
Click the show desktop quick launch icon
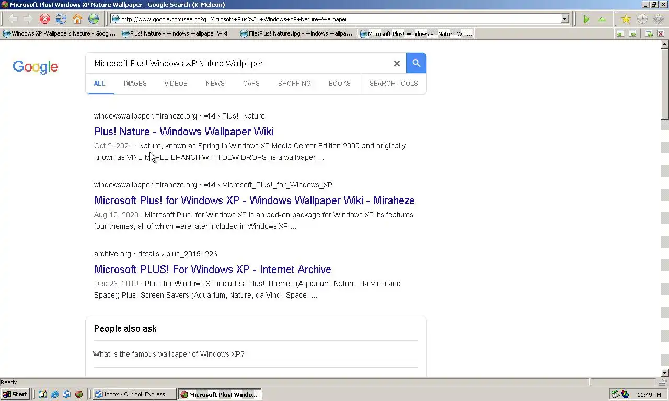[x=43, y=394]
